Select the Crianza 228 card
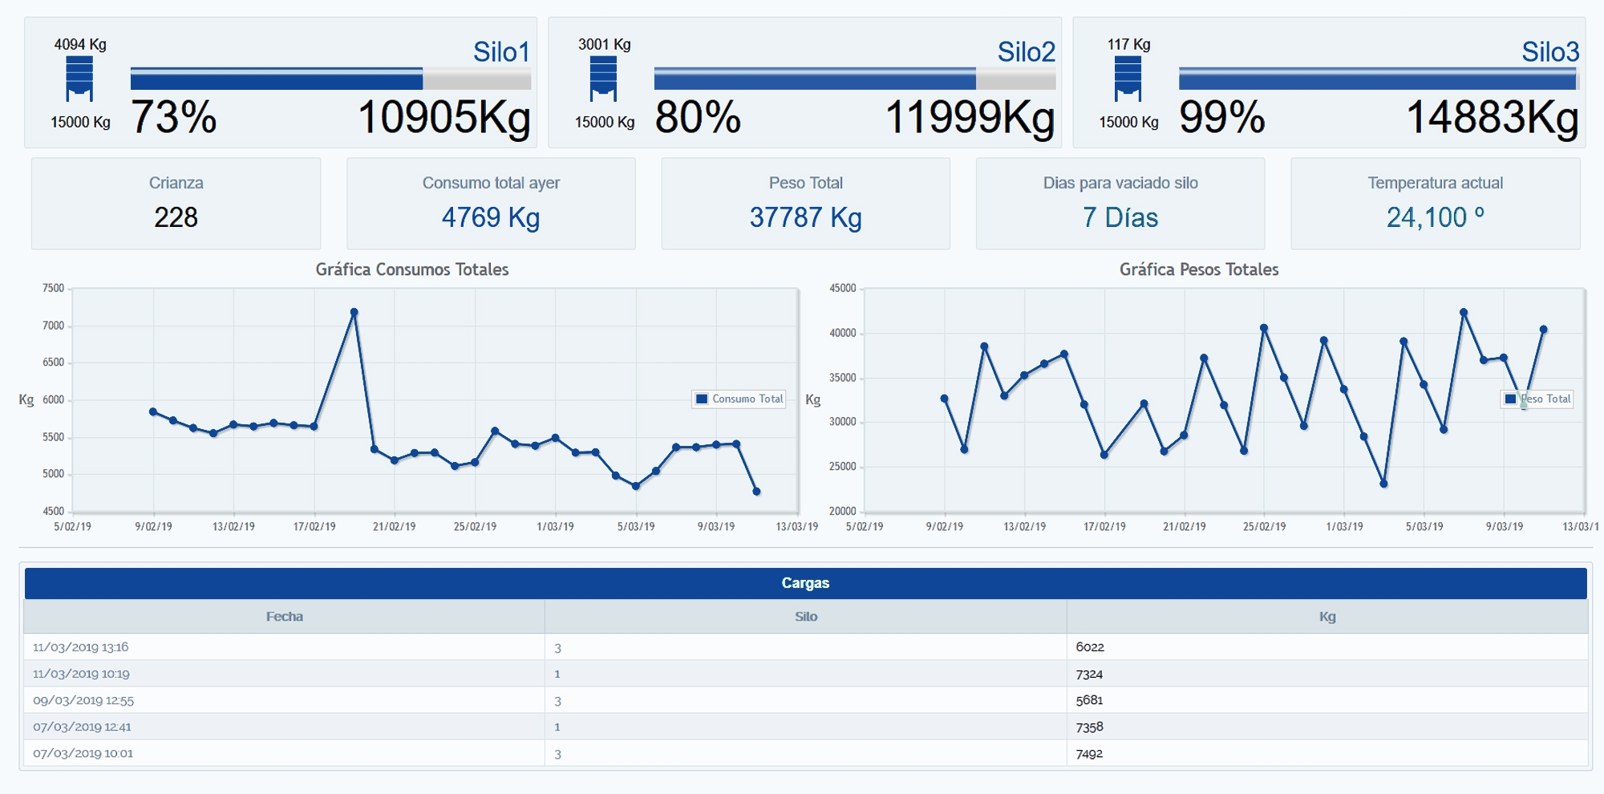Viewport: 1604px width, 794px height. [176, 203]
